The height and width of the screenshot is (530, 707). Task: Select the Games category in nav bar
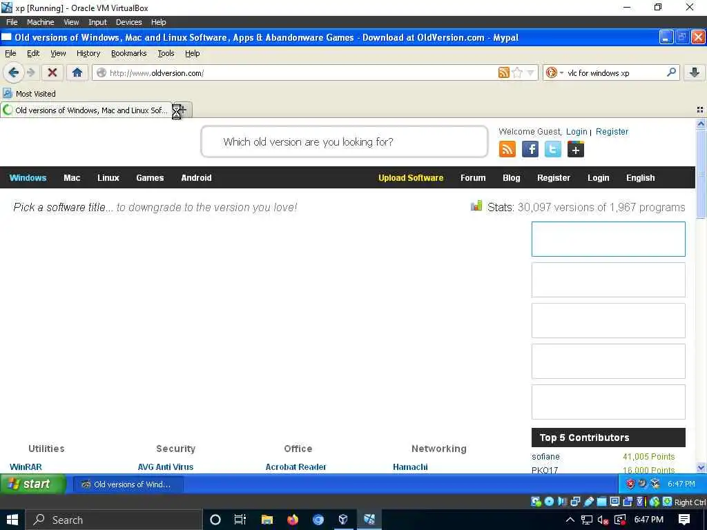pos(150,177)
